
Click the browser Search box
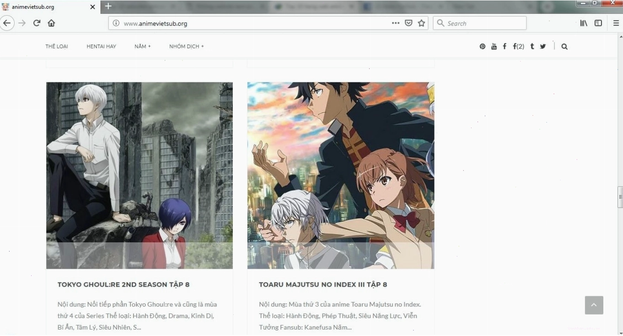[479, 23]
